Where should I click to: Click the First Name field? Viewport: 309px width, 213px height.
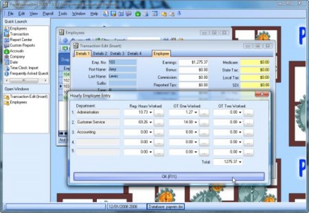coord(123,69)
